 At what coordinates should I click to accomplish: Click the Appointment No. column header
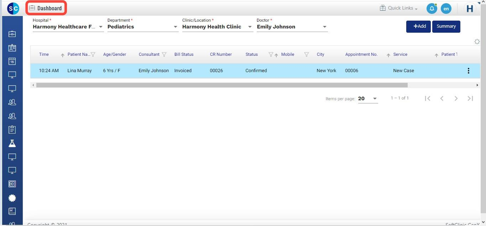pyautogui.click(x=361, y=55)
